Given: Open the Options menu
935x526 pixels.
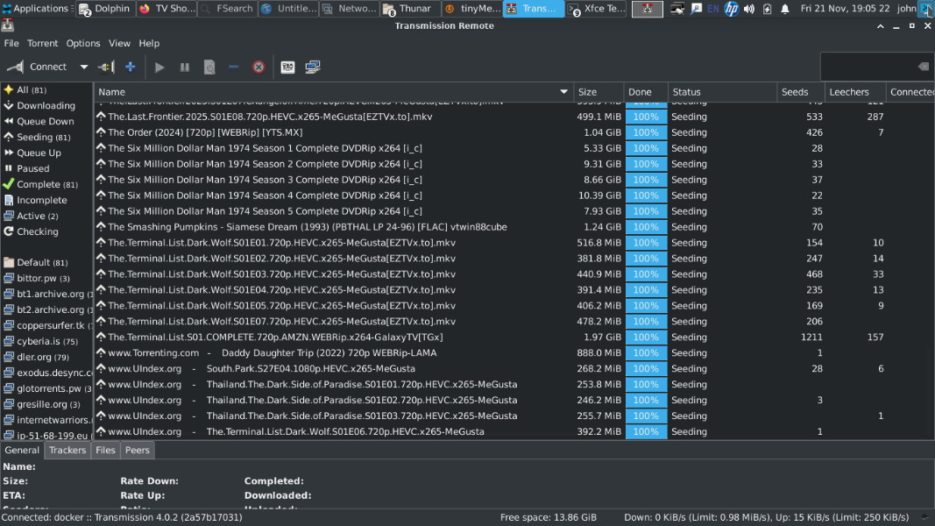Looking at the screenshot, I should point(82,42).
